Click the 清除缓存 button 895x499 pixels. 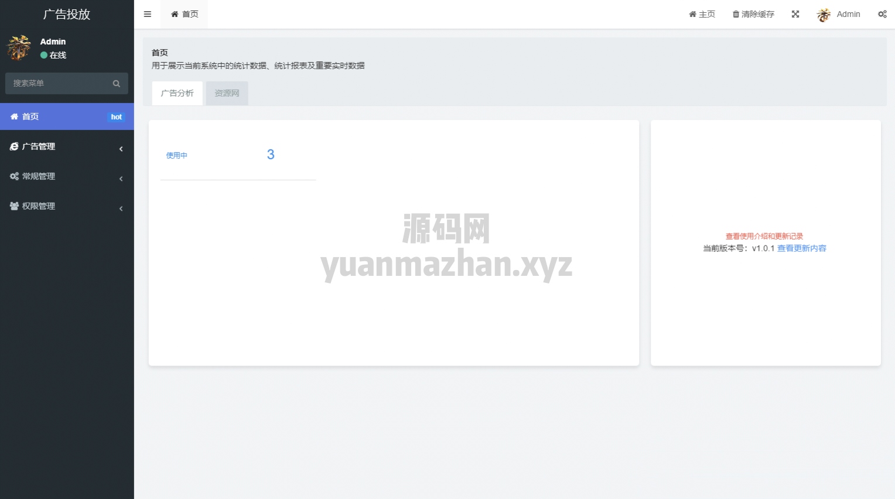click(x=753, y=14)
